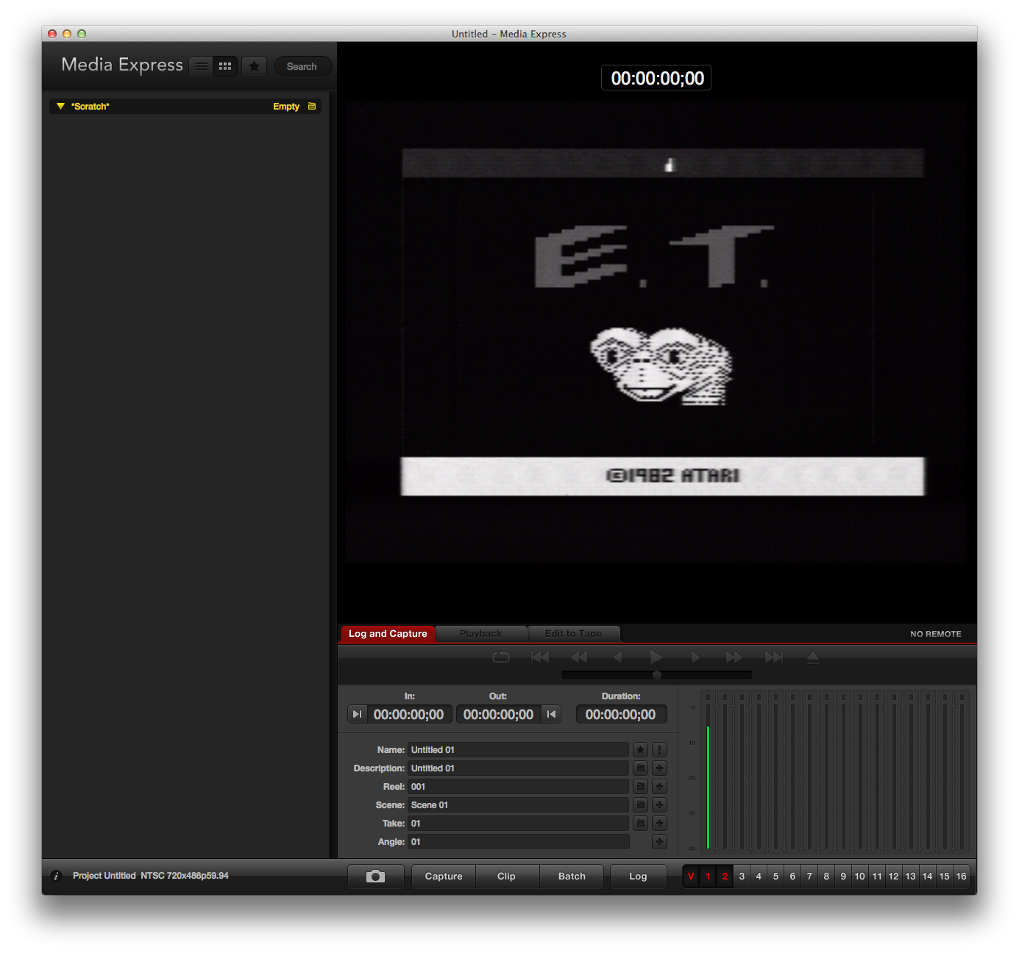
Task: Increment Description with plus button
Action: [x=660, y=768]
